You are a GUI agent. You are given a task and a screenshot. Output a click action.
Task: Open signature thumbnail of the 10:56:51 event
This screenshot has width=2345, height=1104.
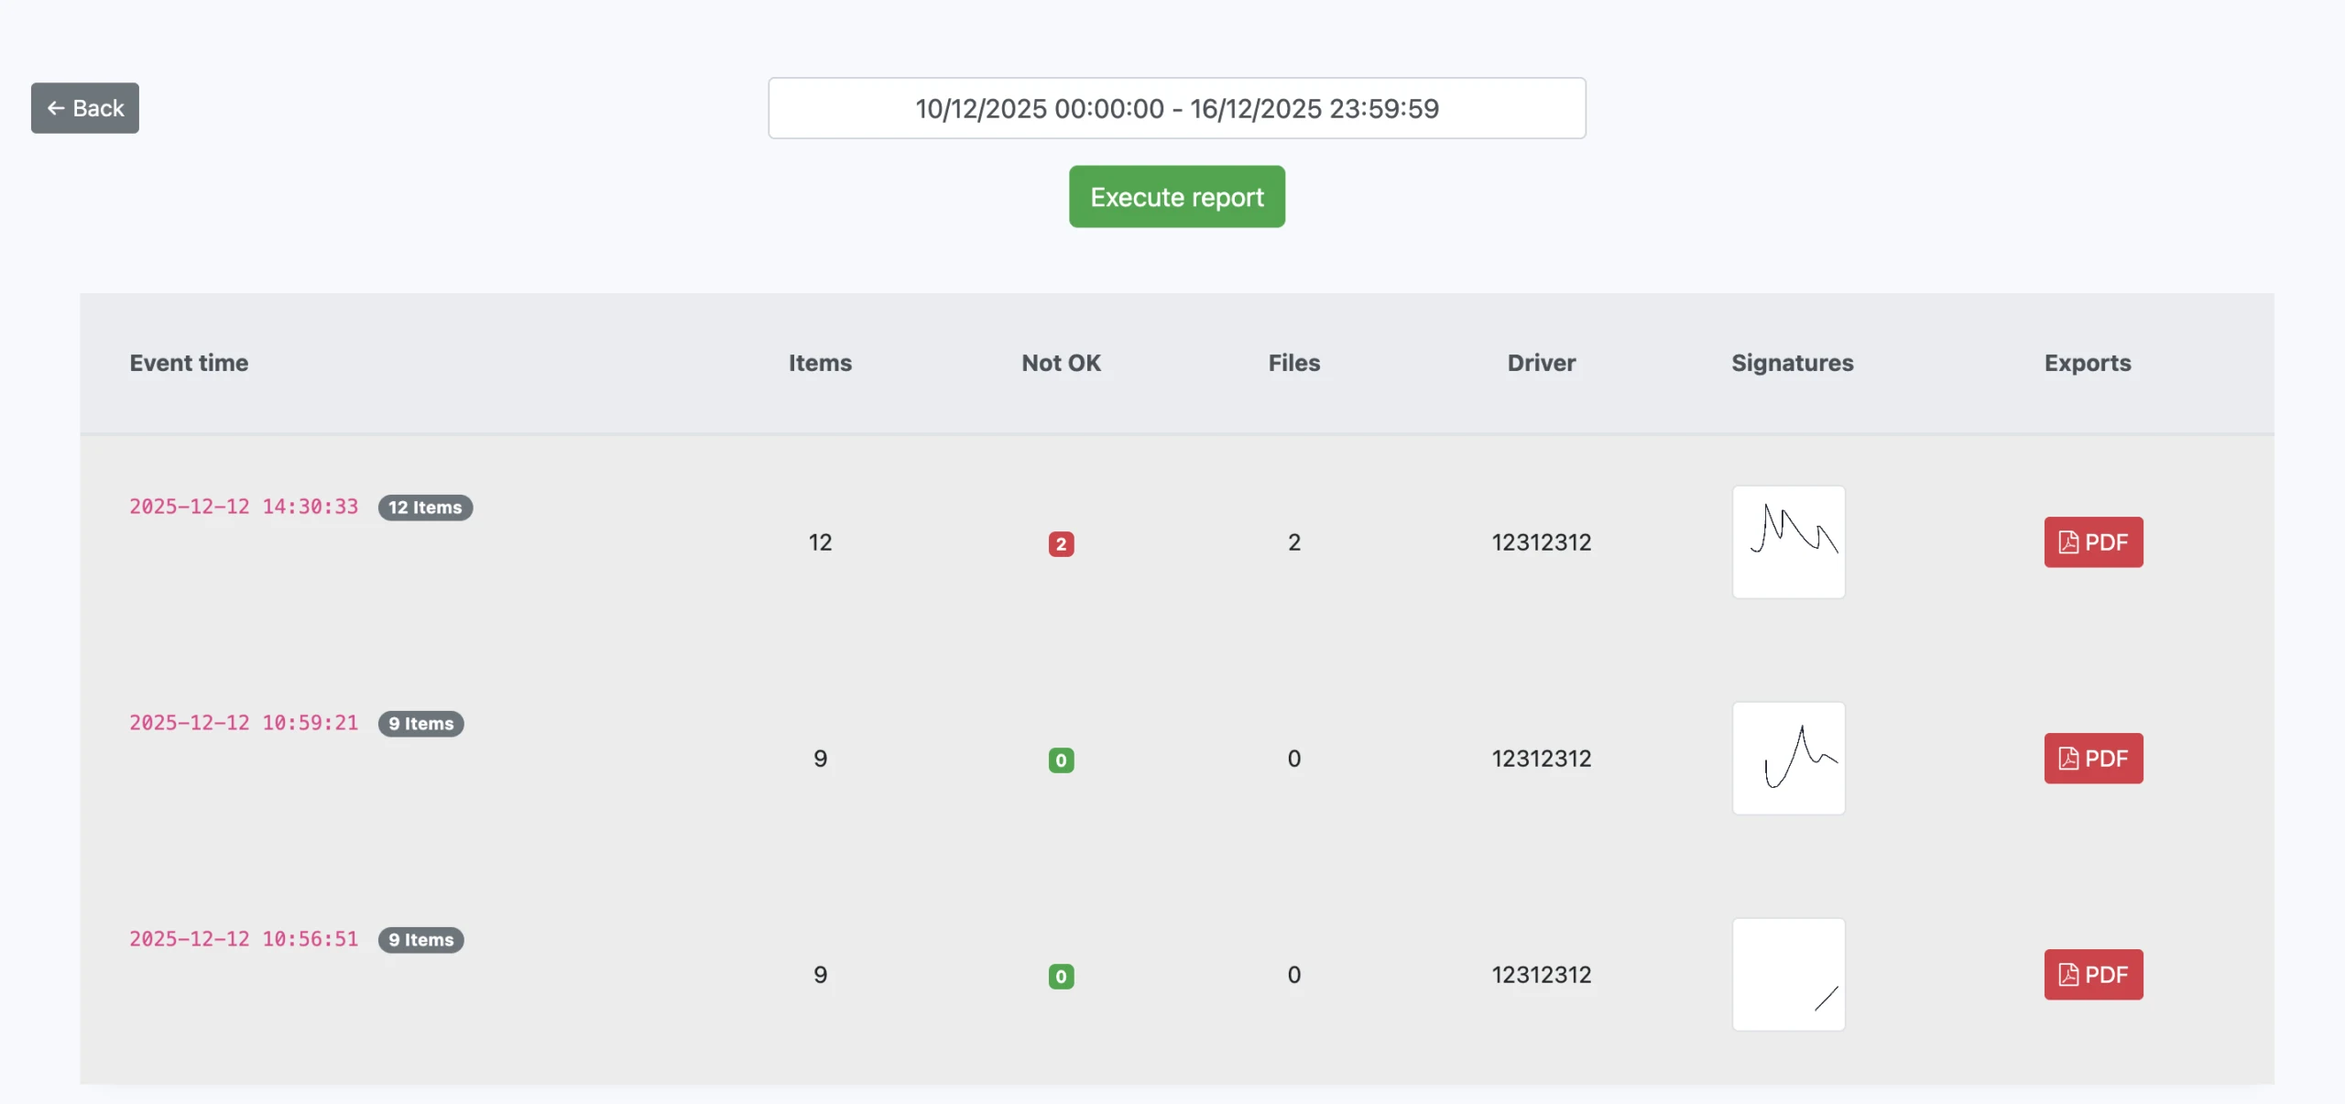tap(1789, 975)
